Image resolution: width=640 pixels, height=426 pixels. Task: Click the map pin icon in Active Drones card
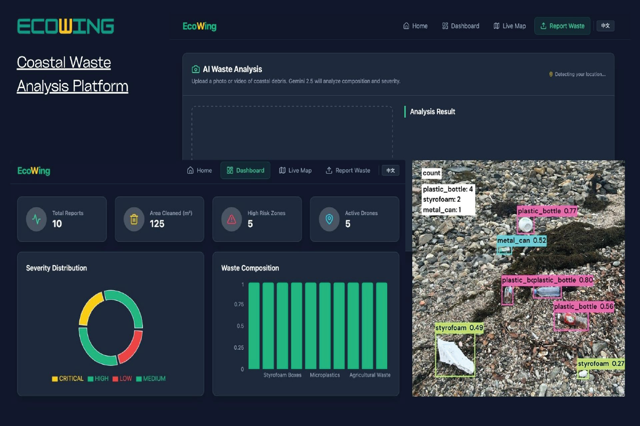pos(329,219)
